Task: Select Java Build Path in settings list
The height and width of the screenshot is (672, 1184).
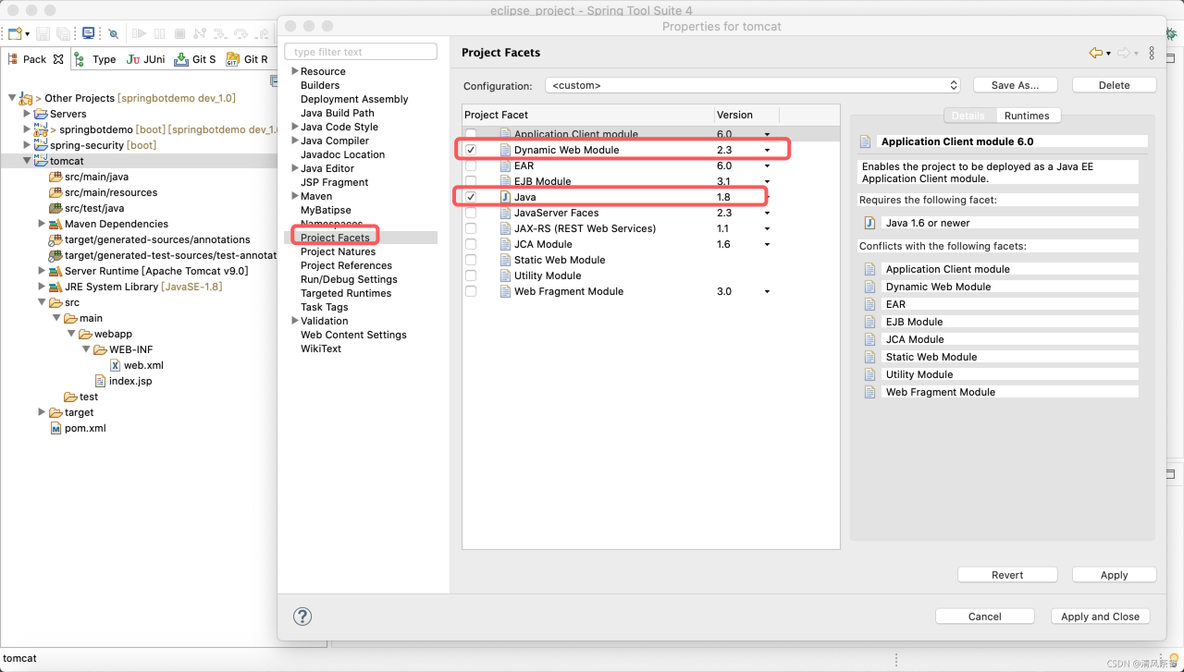Action: 337,113
